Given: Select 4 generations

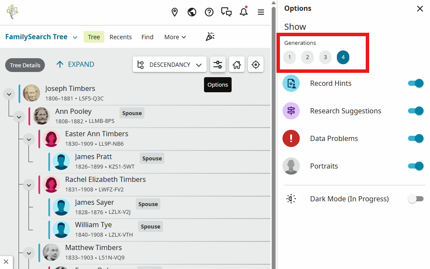Looking at the screenshot, I should [343, 57].
